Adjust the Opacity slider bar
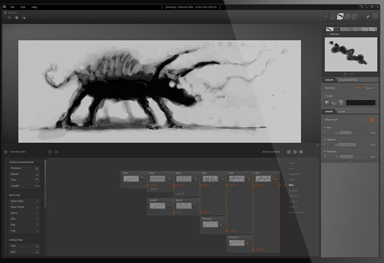 tap(352, 144)
